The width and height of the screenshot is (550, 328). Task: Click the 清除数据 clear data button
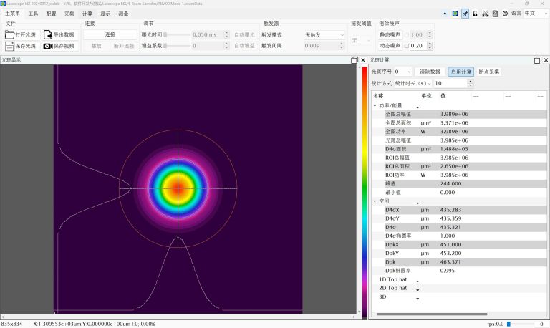(x=430, y=72)
